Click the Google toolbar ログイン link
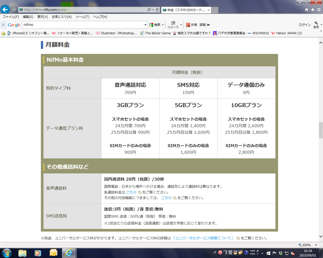323x258 pixels. 305,25
